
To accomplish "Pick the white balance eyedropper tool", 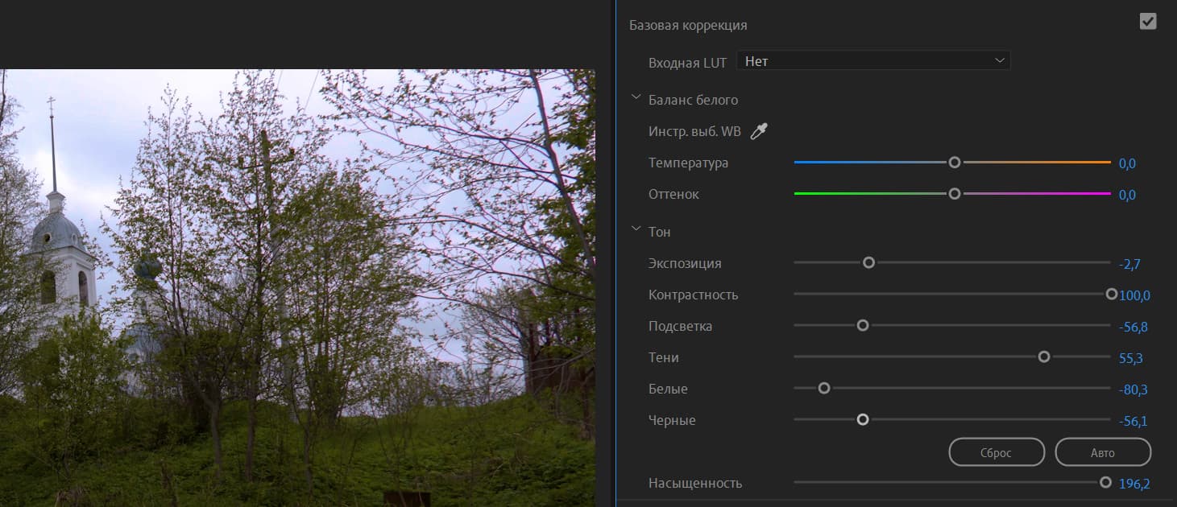I will 759,131.
